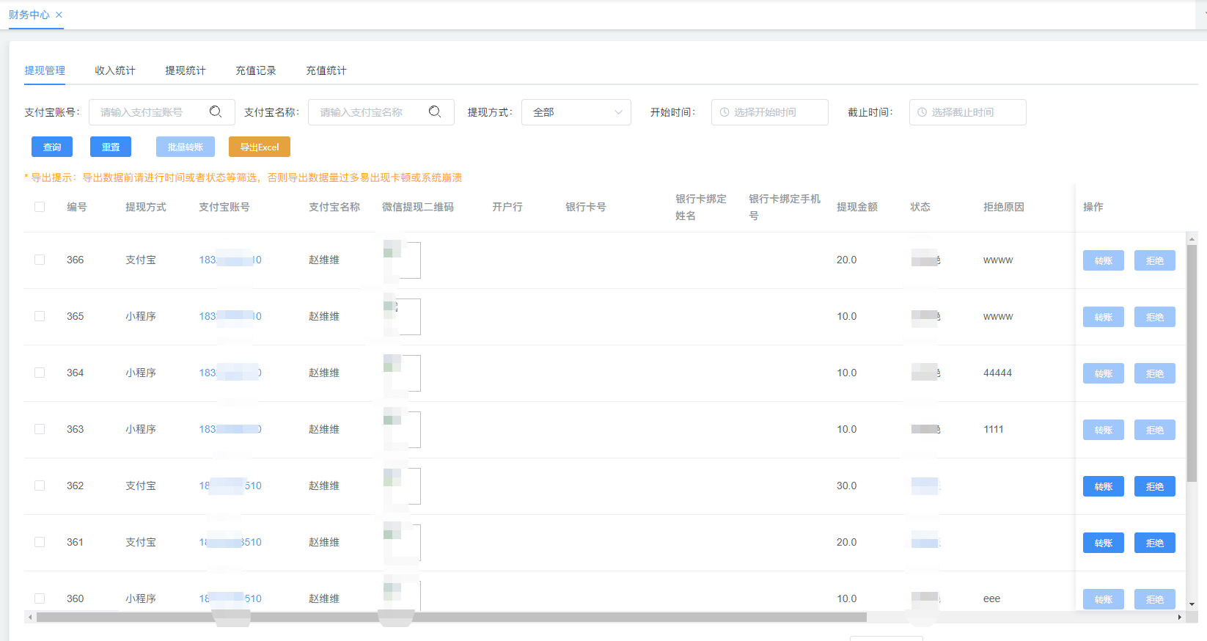
Task: Open the QR code thumbnail in row 364
Action: point(402,373)
